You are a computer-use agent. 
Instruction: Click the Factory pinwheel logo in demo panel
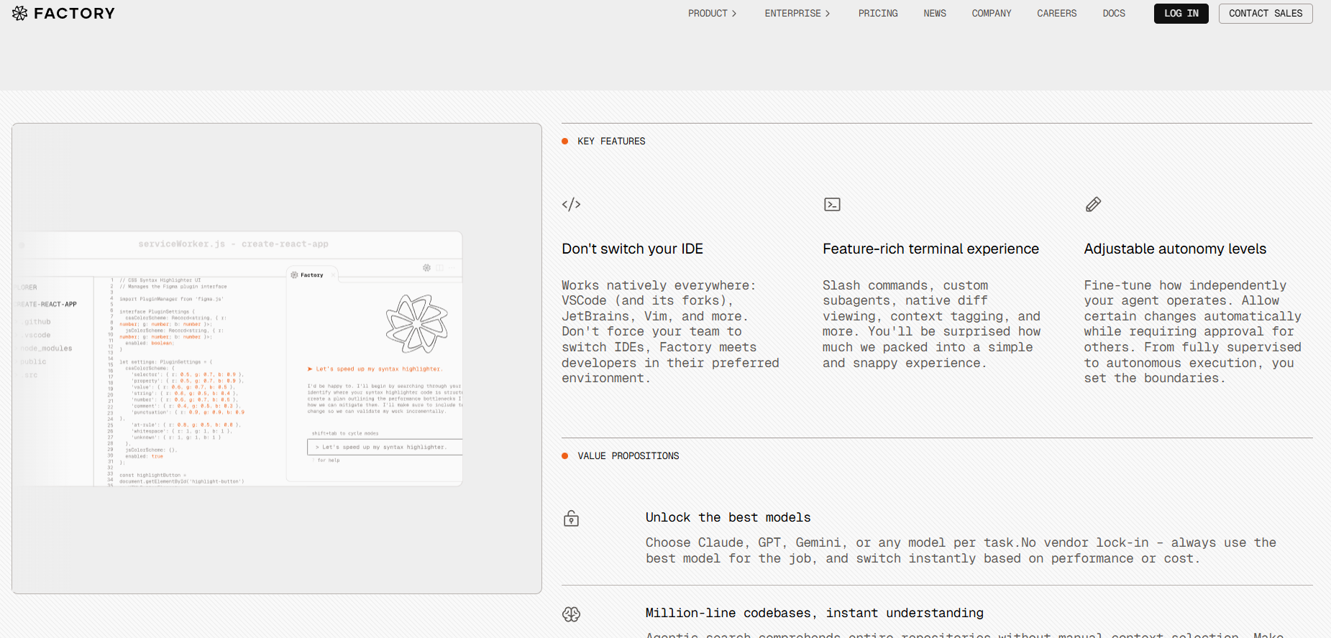tap(416, 323)
